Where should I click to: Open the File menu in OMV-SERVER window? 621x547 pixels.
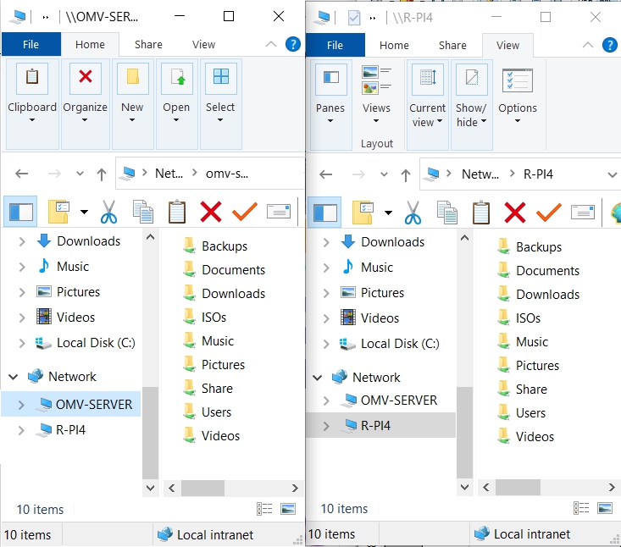coord(30,45)
